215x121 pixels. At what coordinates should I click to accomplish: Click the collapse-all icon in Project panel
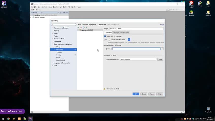(61, 13)
